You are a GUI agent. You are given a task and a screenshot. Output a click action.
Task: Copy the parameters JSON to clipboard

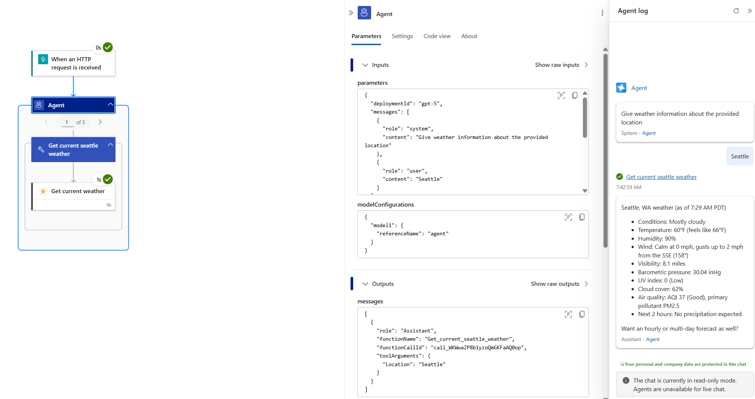[575, 95]
